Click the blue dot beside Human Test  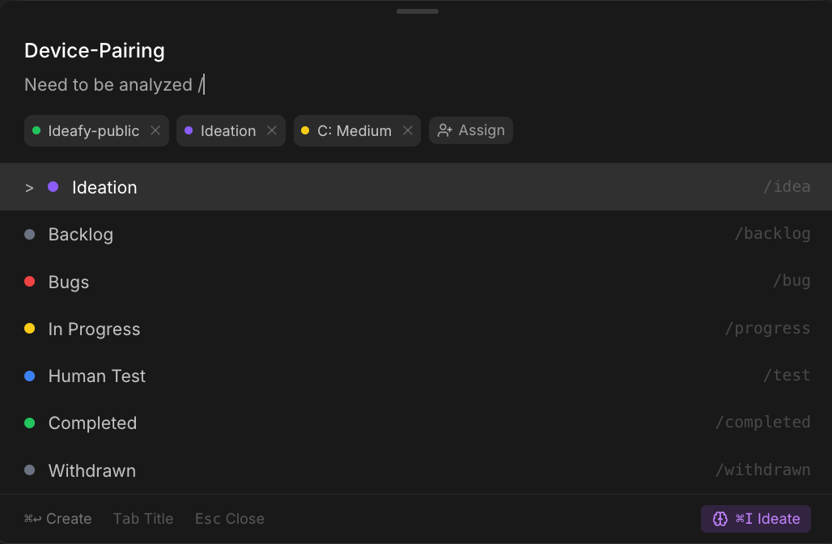tap(30, 376)
